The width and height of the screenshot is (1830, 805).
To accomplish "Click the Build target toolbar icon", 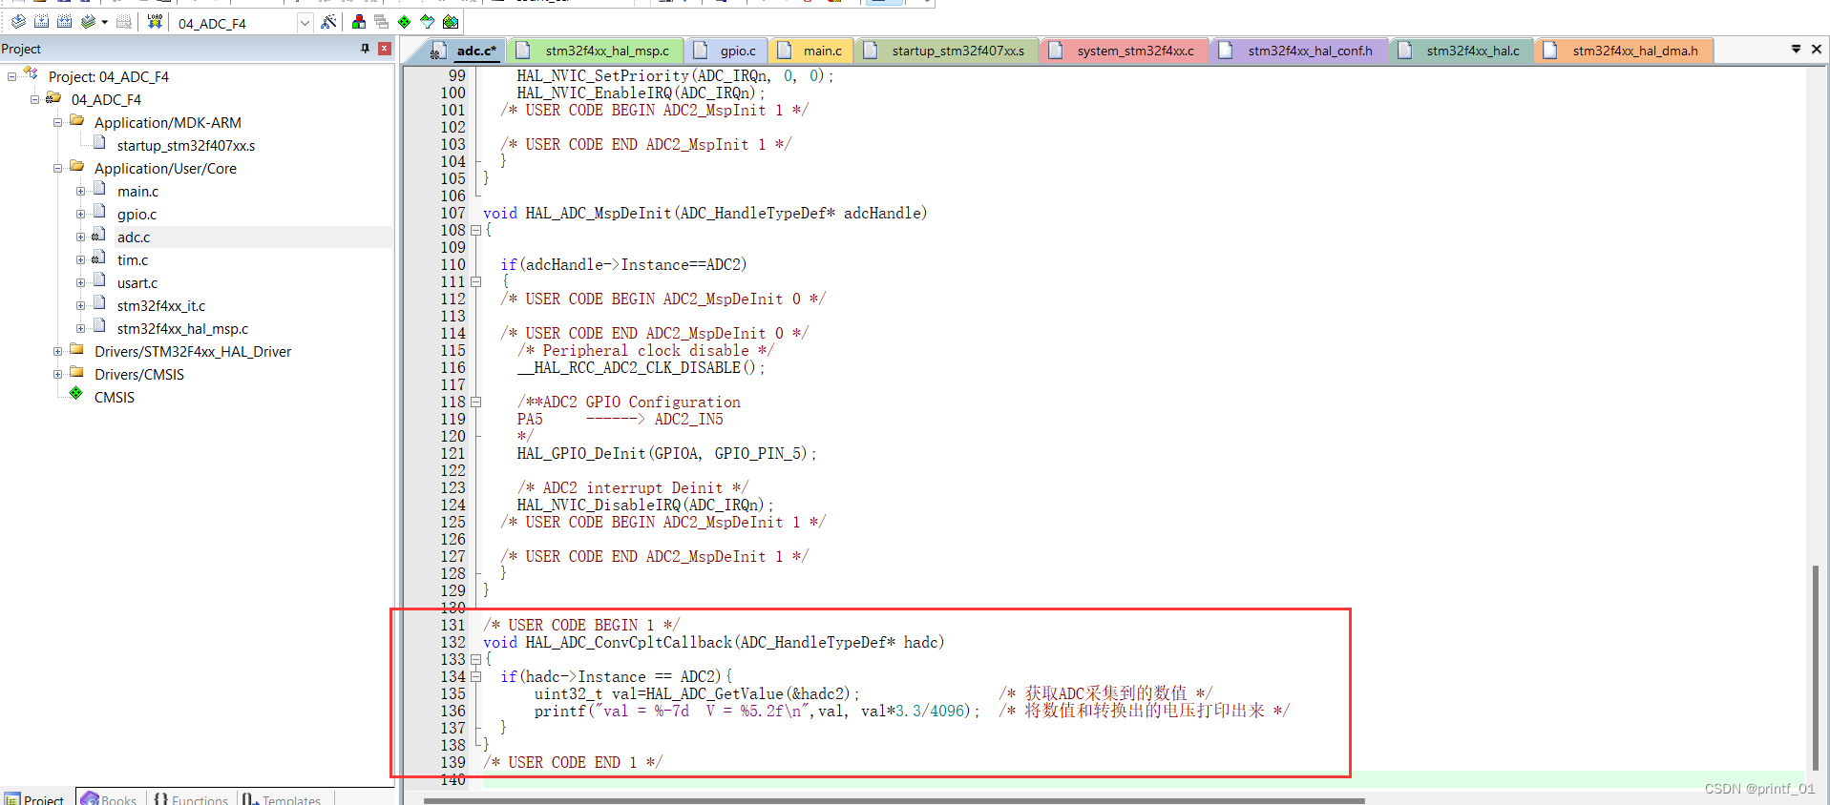I will pos(42,21).
